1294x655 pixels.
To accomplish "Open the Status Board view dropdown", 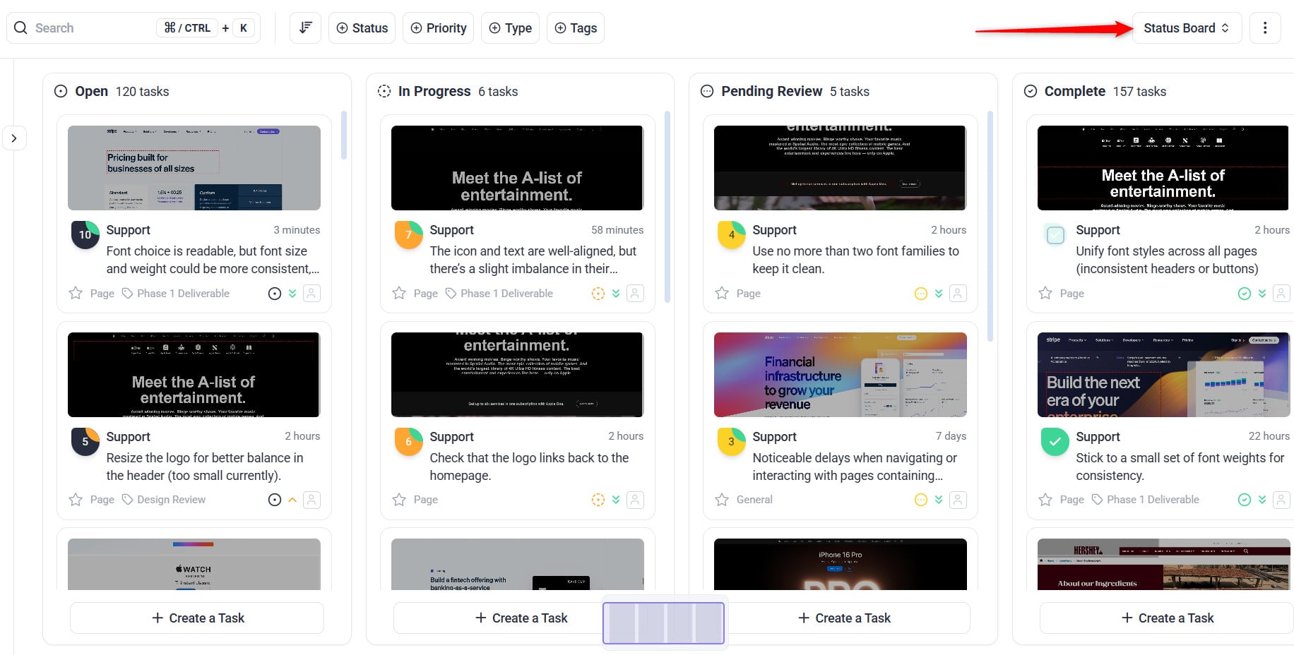I will pos(1186,28).
